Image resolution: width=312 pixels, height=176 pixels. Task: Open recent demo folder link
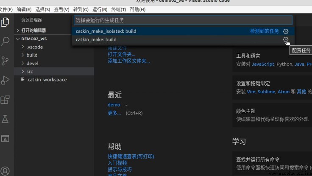click(x=114, y=105)
